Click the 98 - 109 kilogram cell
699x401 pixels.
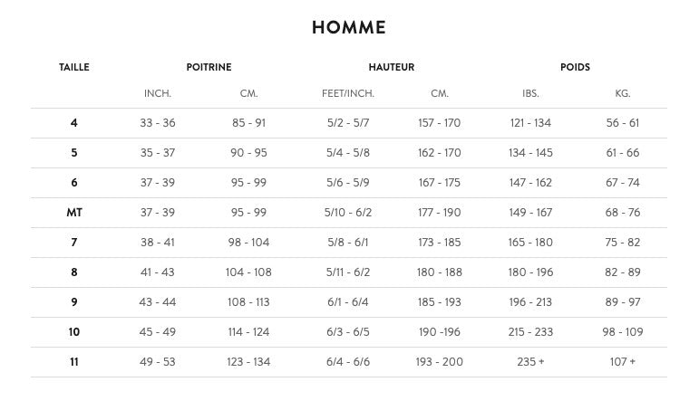622,332
